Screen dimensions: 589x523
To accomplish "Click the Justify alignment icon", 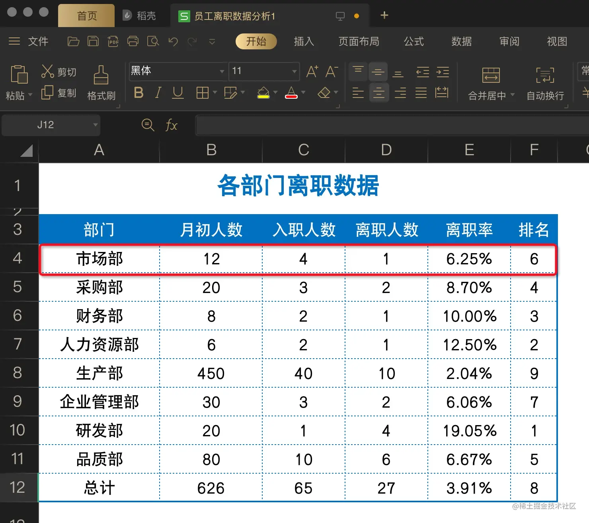I will click(x=421, y=93).
